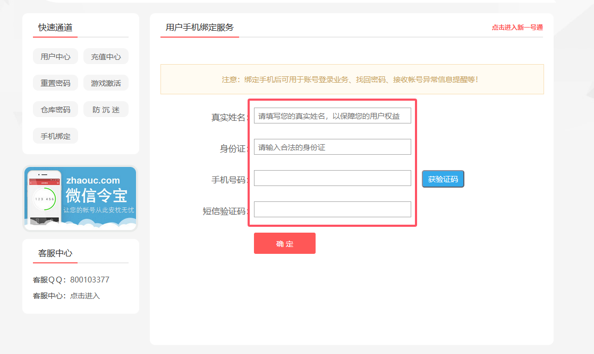Select the 重置密码 shortcut
This screenshot has width=594, height=354.
[x=55, y=83]
